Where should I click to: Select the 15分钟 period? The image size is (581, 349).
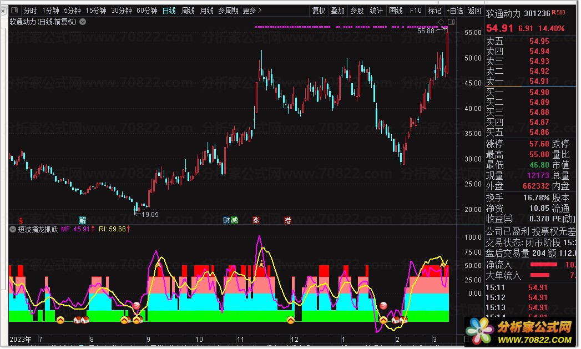click(x=95, y=11)
